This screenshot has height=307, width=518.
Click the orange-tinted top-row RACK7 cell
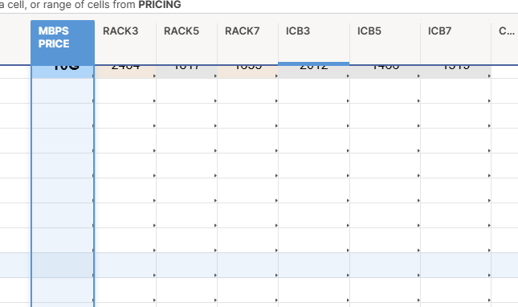tap(248, 72)
